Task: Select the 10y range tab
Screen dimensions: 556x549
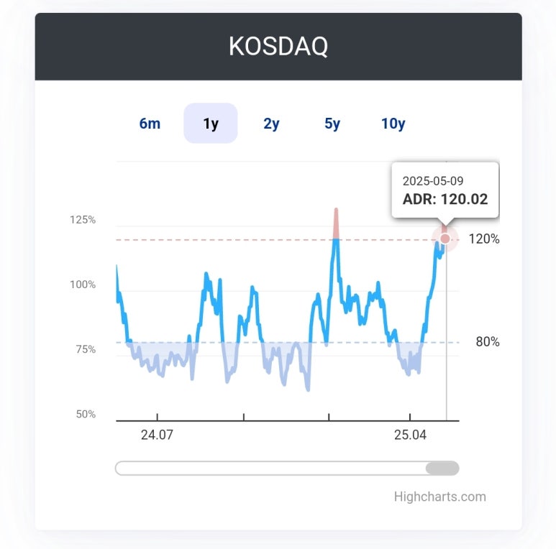Action: pyautogui.click(x=393, y=124)
